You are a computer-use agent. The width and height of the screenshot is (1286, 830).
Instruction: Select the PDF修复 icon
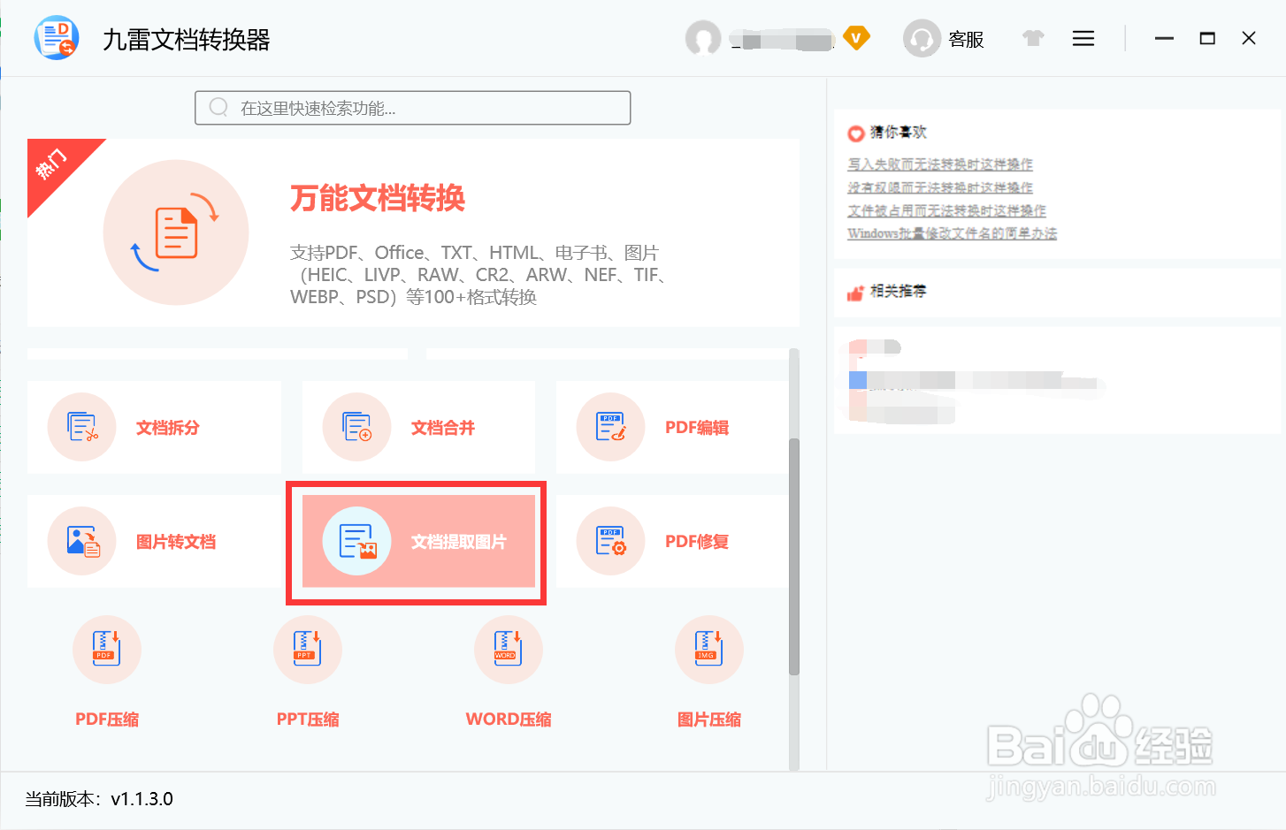pyautogui.click(x=611, y=541)
